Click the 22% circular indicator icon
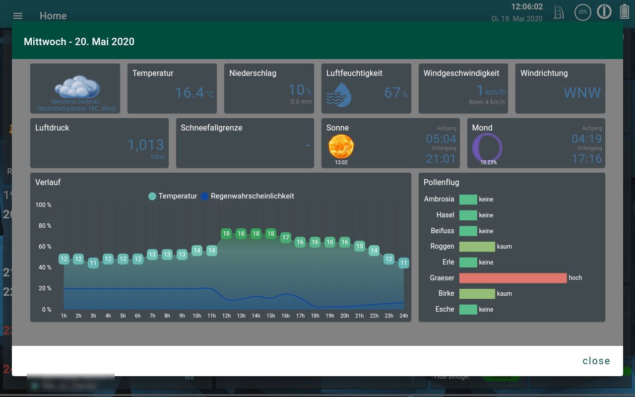Image resolution: width=635 pixels, height=397 pixels. pyautogui.click(x=582, y=12)
